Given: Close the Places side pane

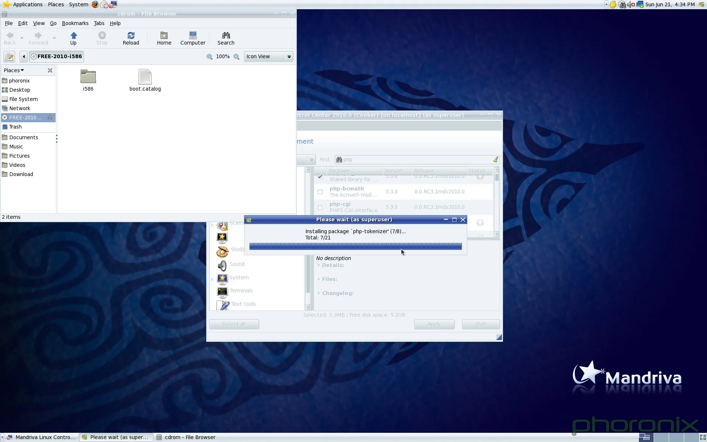Looking at the screenshot, I should tap(50, 70).
